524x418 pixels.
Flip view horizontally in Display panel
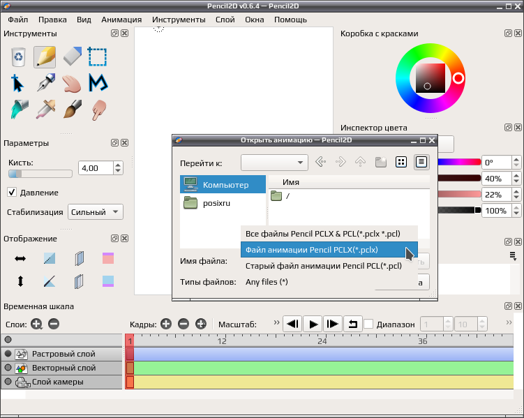pos(20,258)
